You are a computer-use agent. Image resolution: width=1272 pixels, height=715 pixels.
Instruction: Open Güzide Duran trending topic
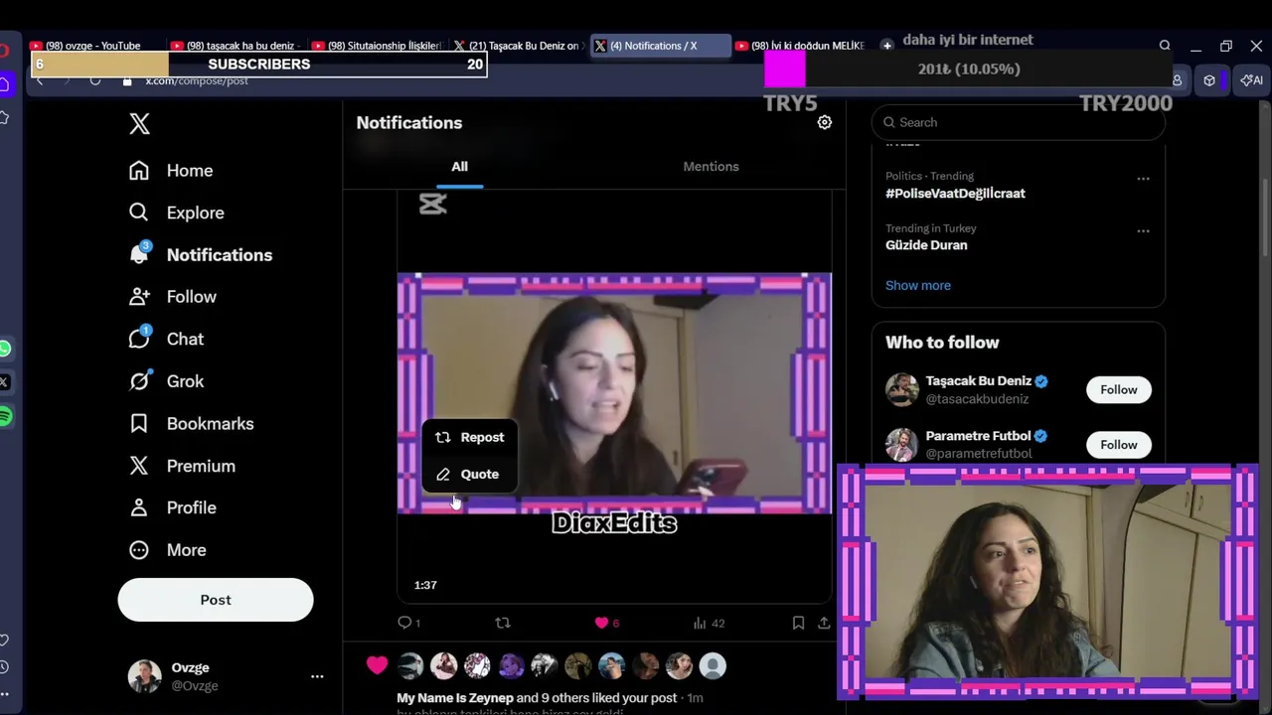pyautogui.click(x=926, y=245)
